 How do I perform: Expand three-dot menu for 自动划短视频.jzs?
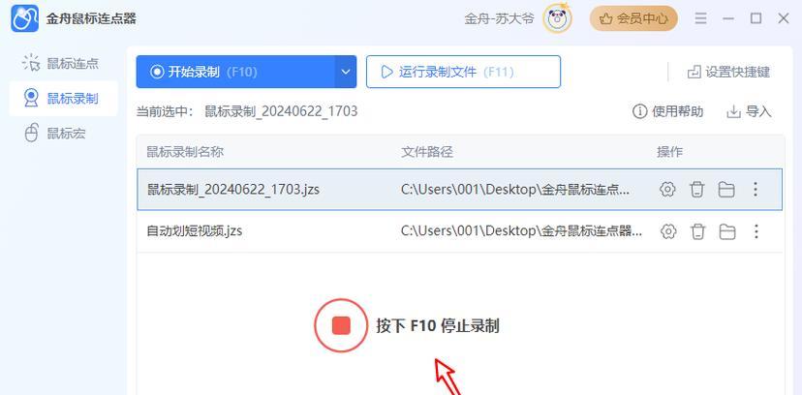pyautogui.click(x=756, y=231)
